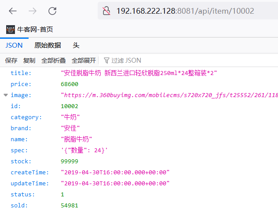Select the title key label
Image resolution: width=278 pixels, height=218 pixels.
21,73
